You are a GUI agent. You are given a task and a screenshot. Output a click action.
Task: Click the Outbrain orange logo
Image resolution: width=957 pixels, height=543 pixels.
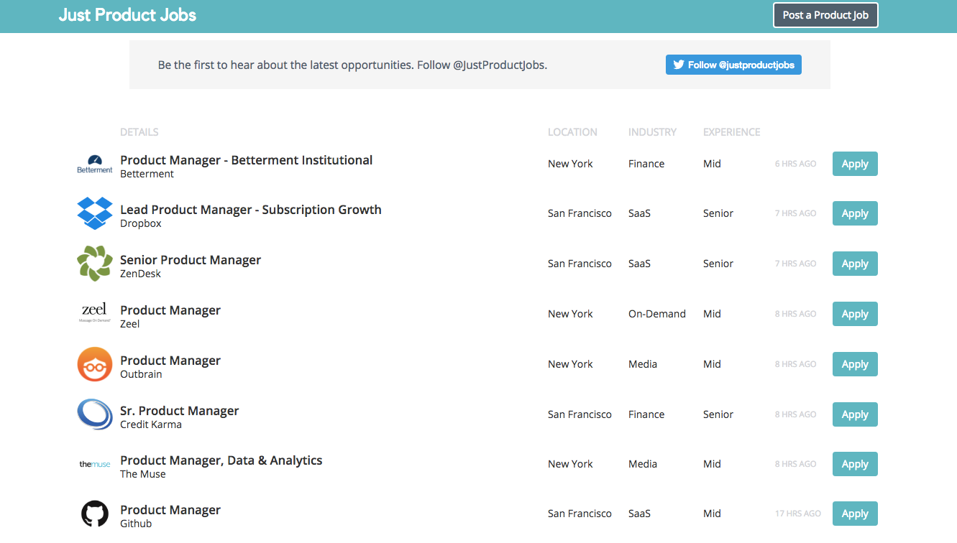[x=95, y=364]
